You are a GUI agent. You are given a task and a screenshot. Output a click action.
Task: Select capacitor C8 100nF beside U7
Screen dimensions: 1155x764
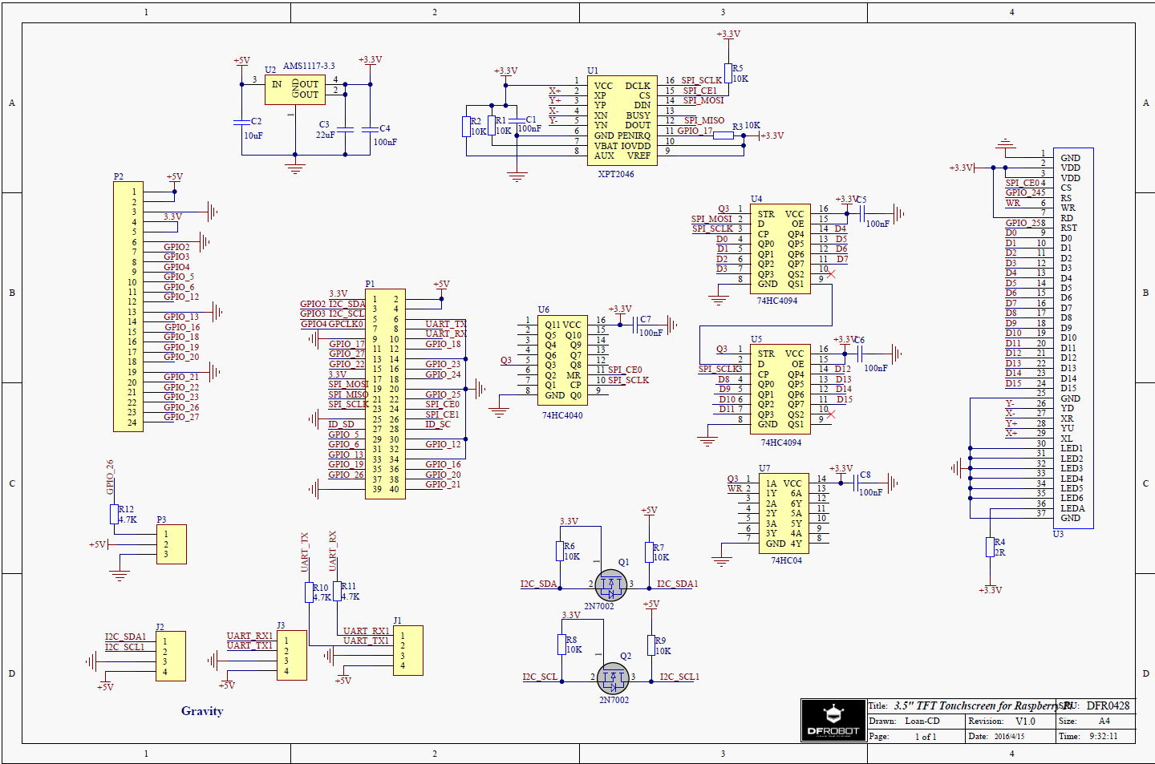click(x=856, y=483)
